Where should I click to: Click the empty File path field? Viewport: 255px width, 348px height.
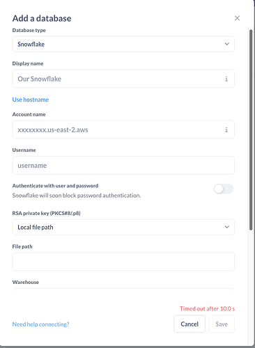tap(123, 262)
